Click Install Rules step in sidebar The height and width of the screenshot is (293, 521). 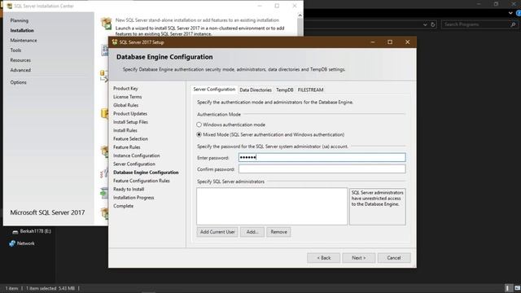(125, 130)
